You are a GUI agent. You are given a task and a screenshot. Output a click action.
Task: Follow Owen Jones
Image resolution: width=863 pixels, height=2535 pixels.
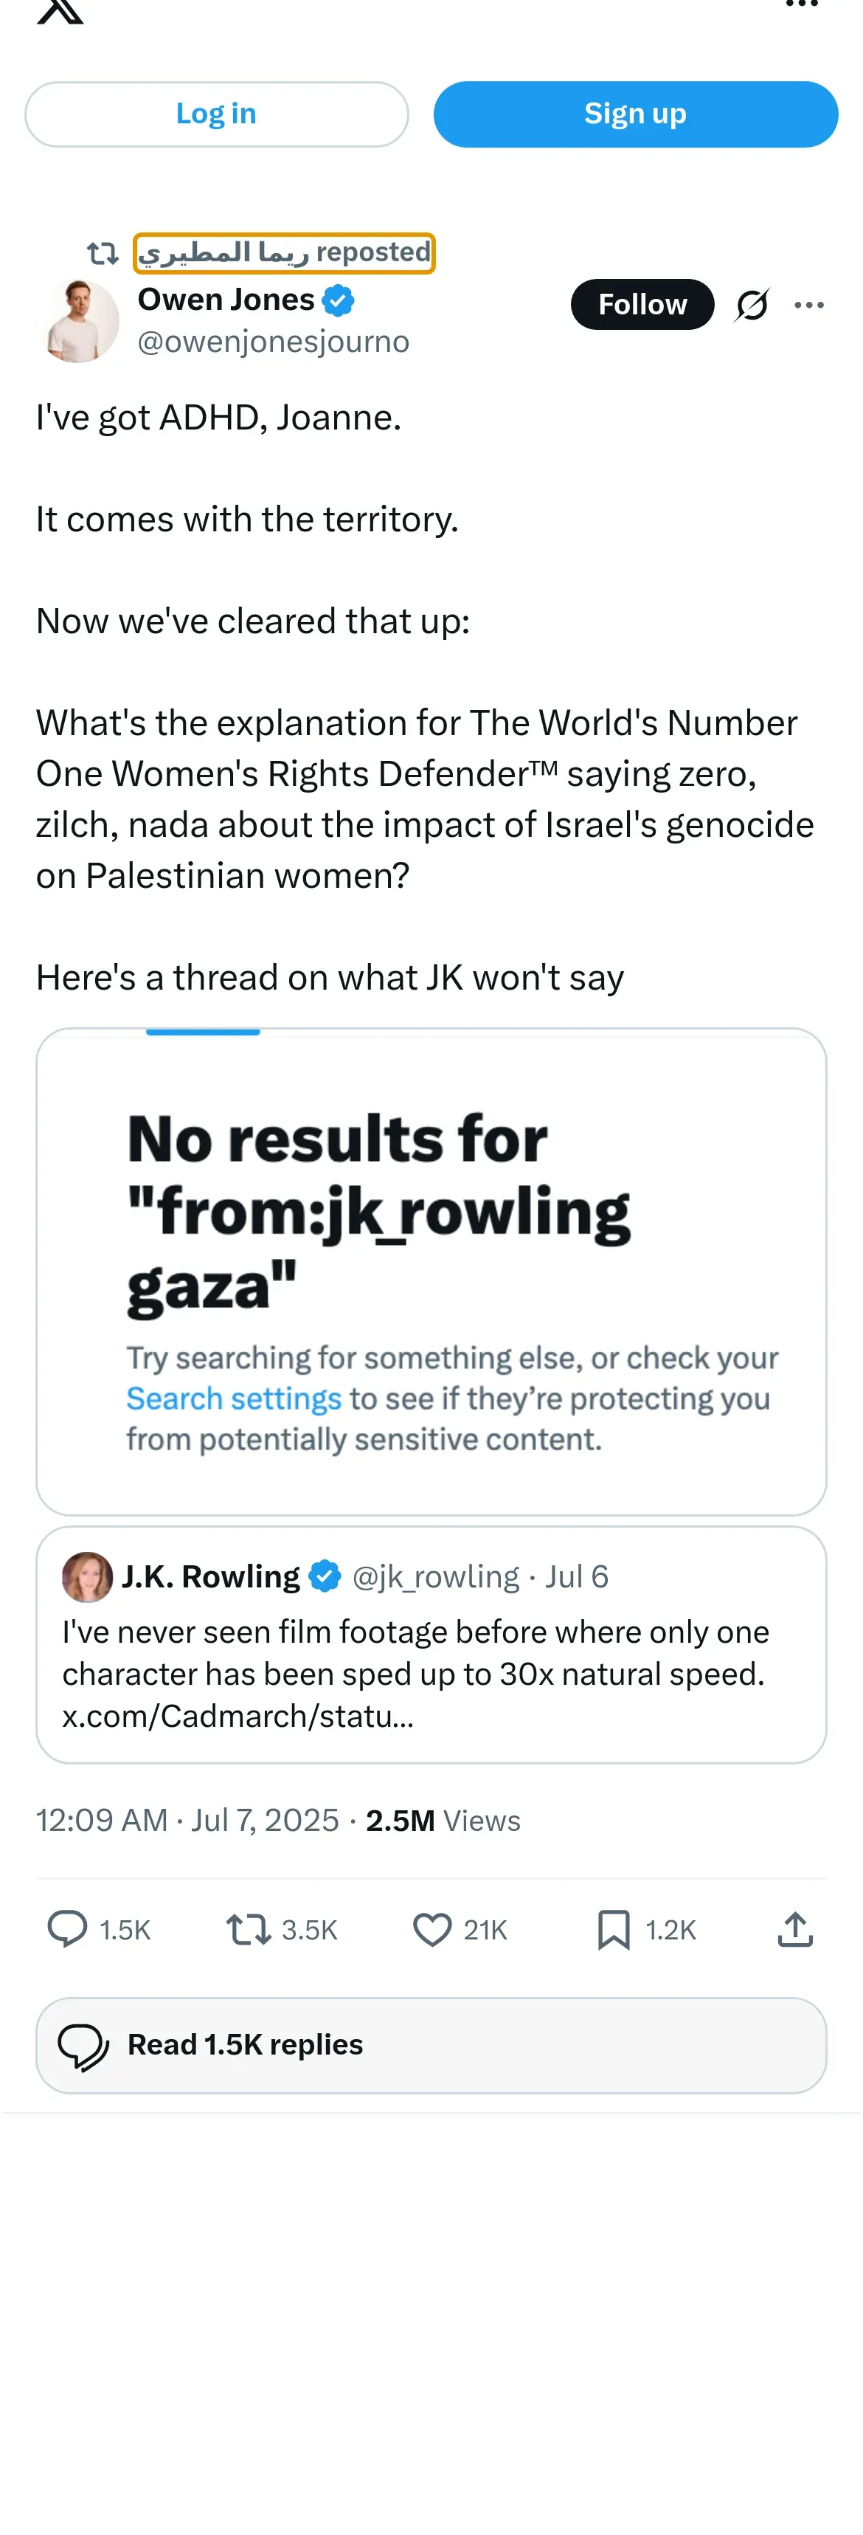(642, 304)
